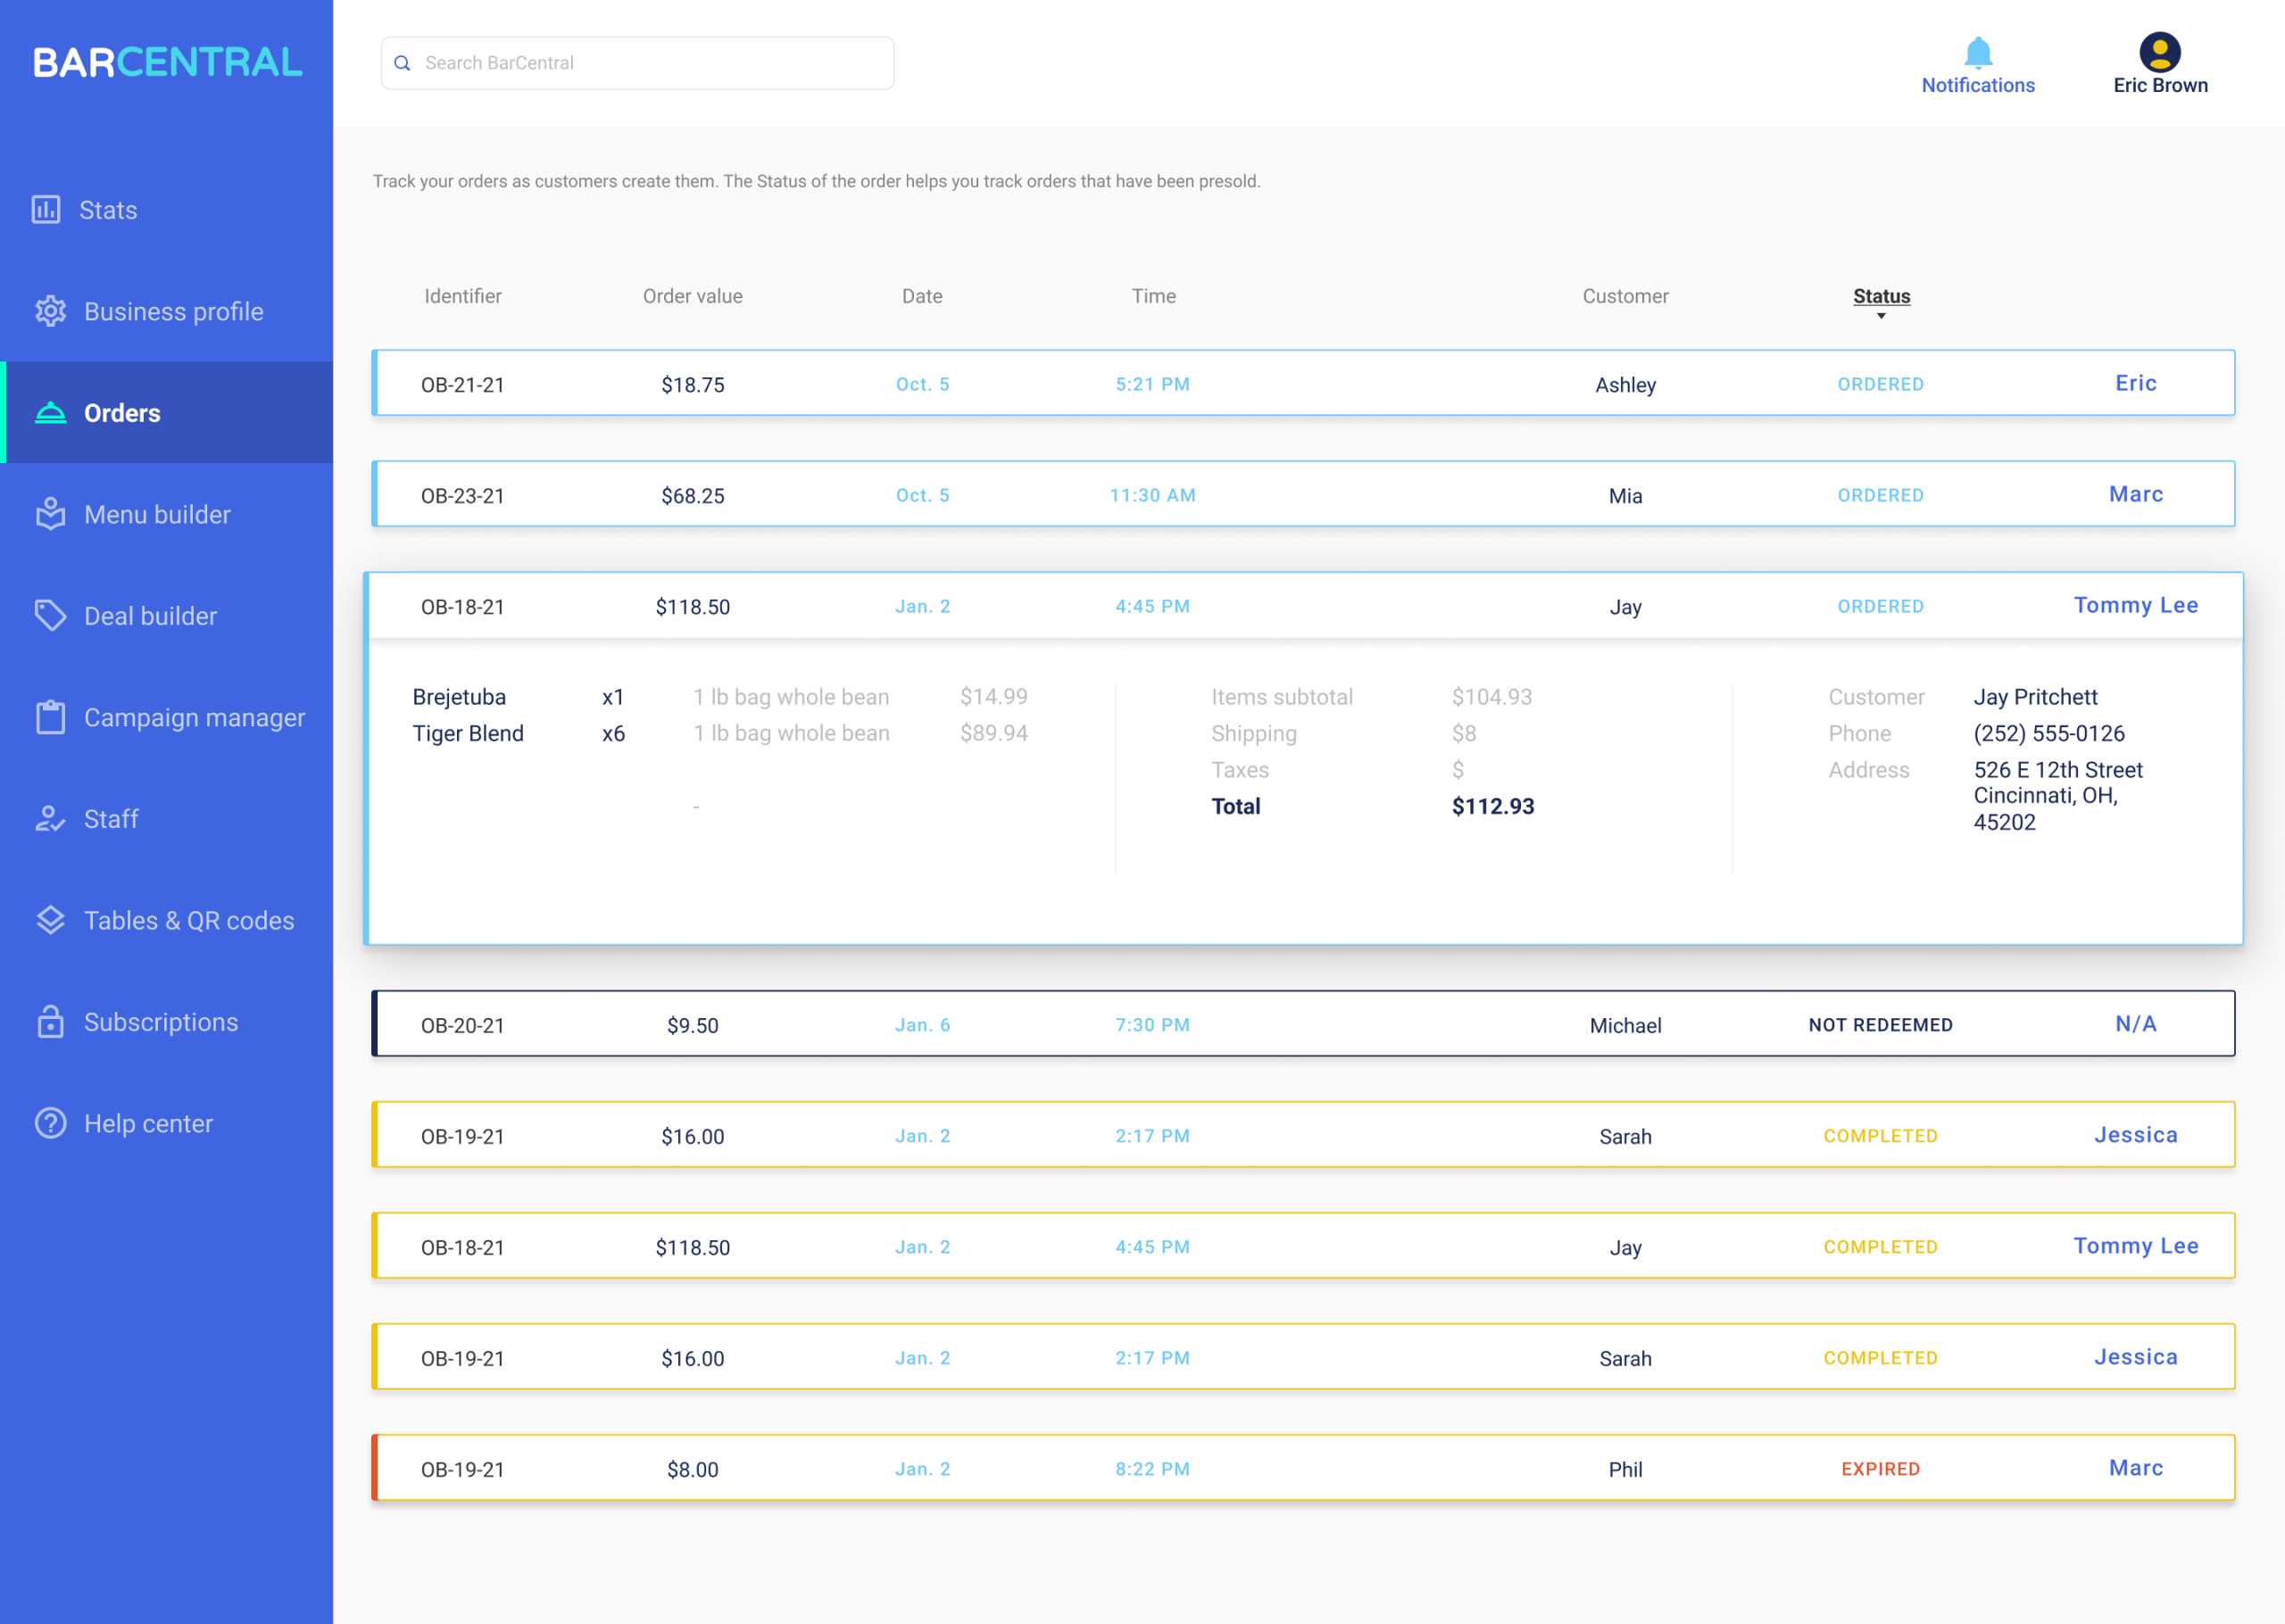The height and width of the screenshot is (1624, 2285).
Task: Click the Staff person icon
Action: pos(50,819)
